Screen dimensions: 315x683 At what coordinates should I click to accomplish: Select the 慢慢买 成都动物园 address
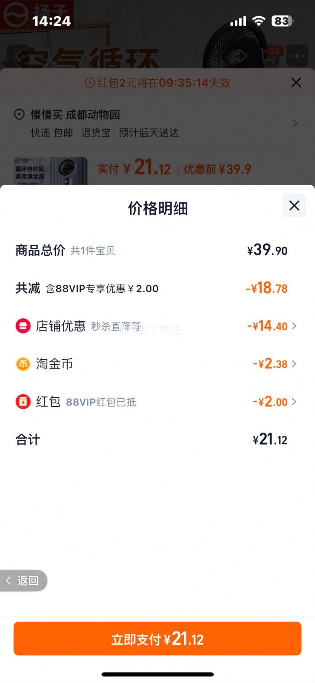[75, 115]
